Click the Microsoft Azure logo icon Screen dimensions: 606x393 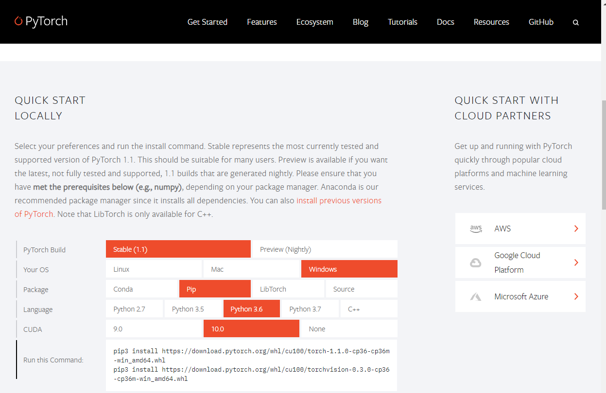pyautogui.click(x=475, y=296)
